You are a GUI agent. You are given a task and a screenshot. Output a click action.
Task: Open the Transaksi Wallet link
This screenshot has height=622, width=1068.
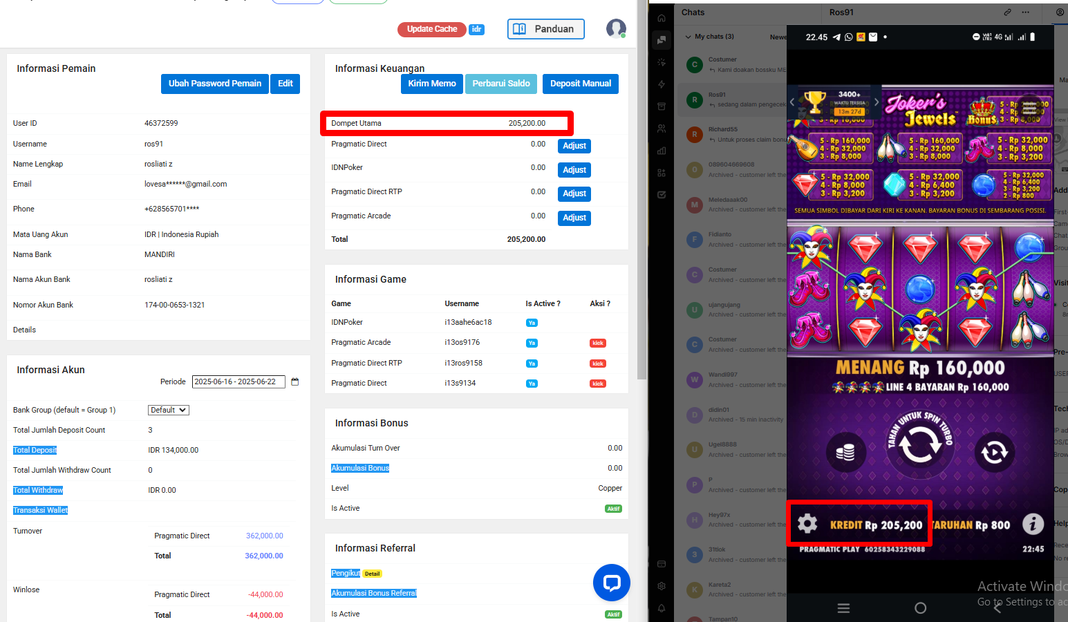(41, 510)
